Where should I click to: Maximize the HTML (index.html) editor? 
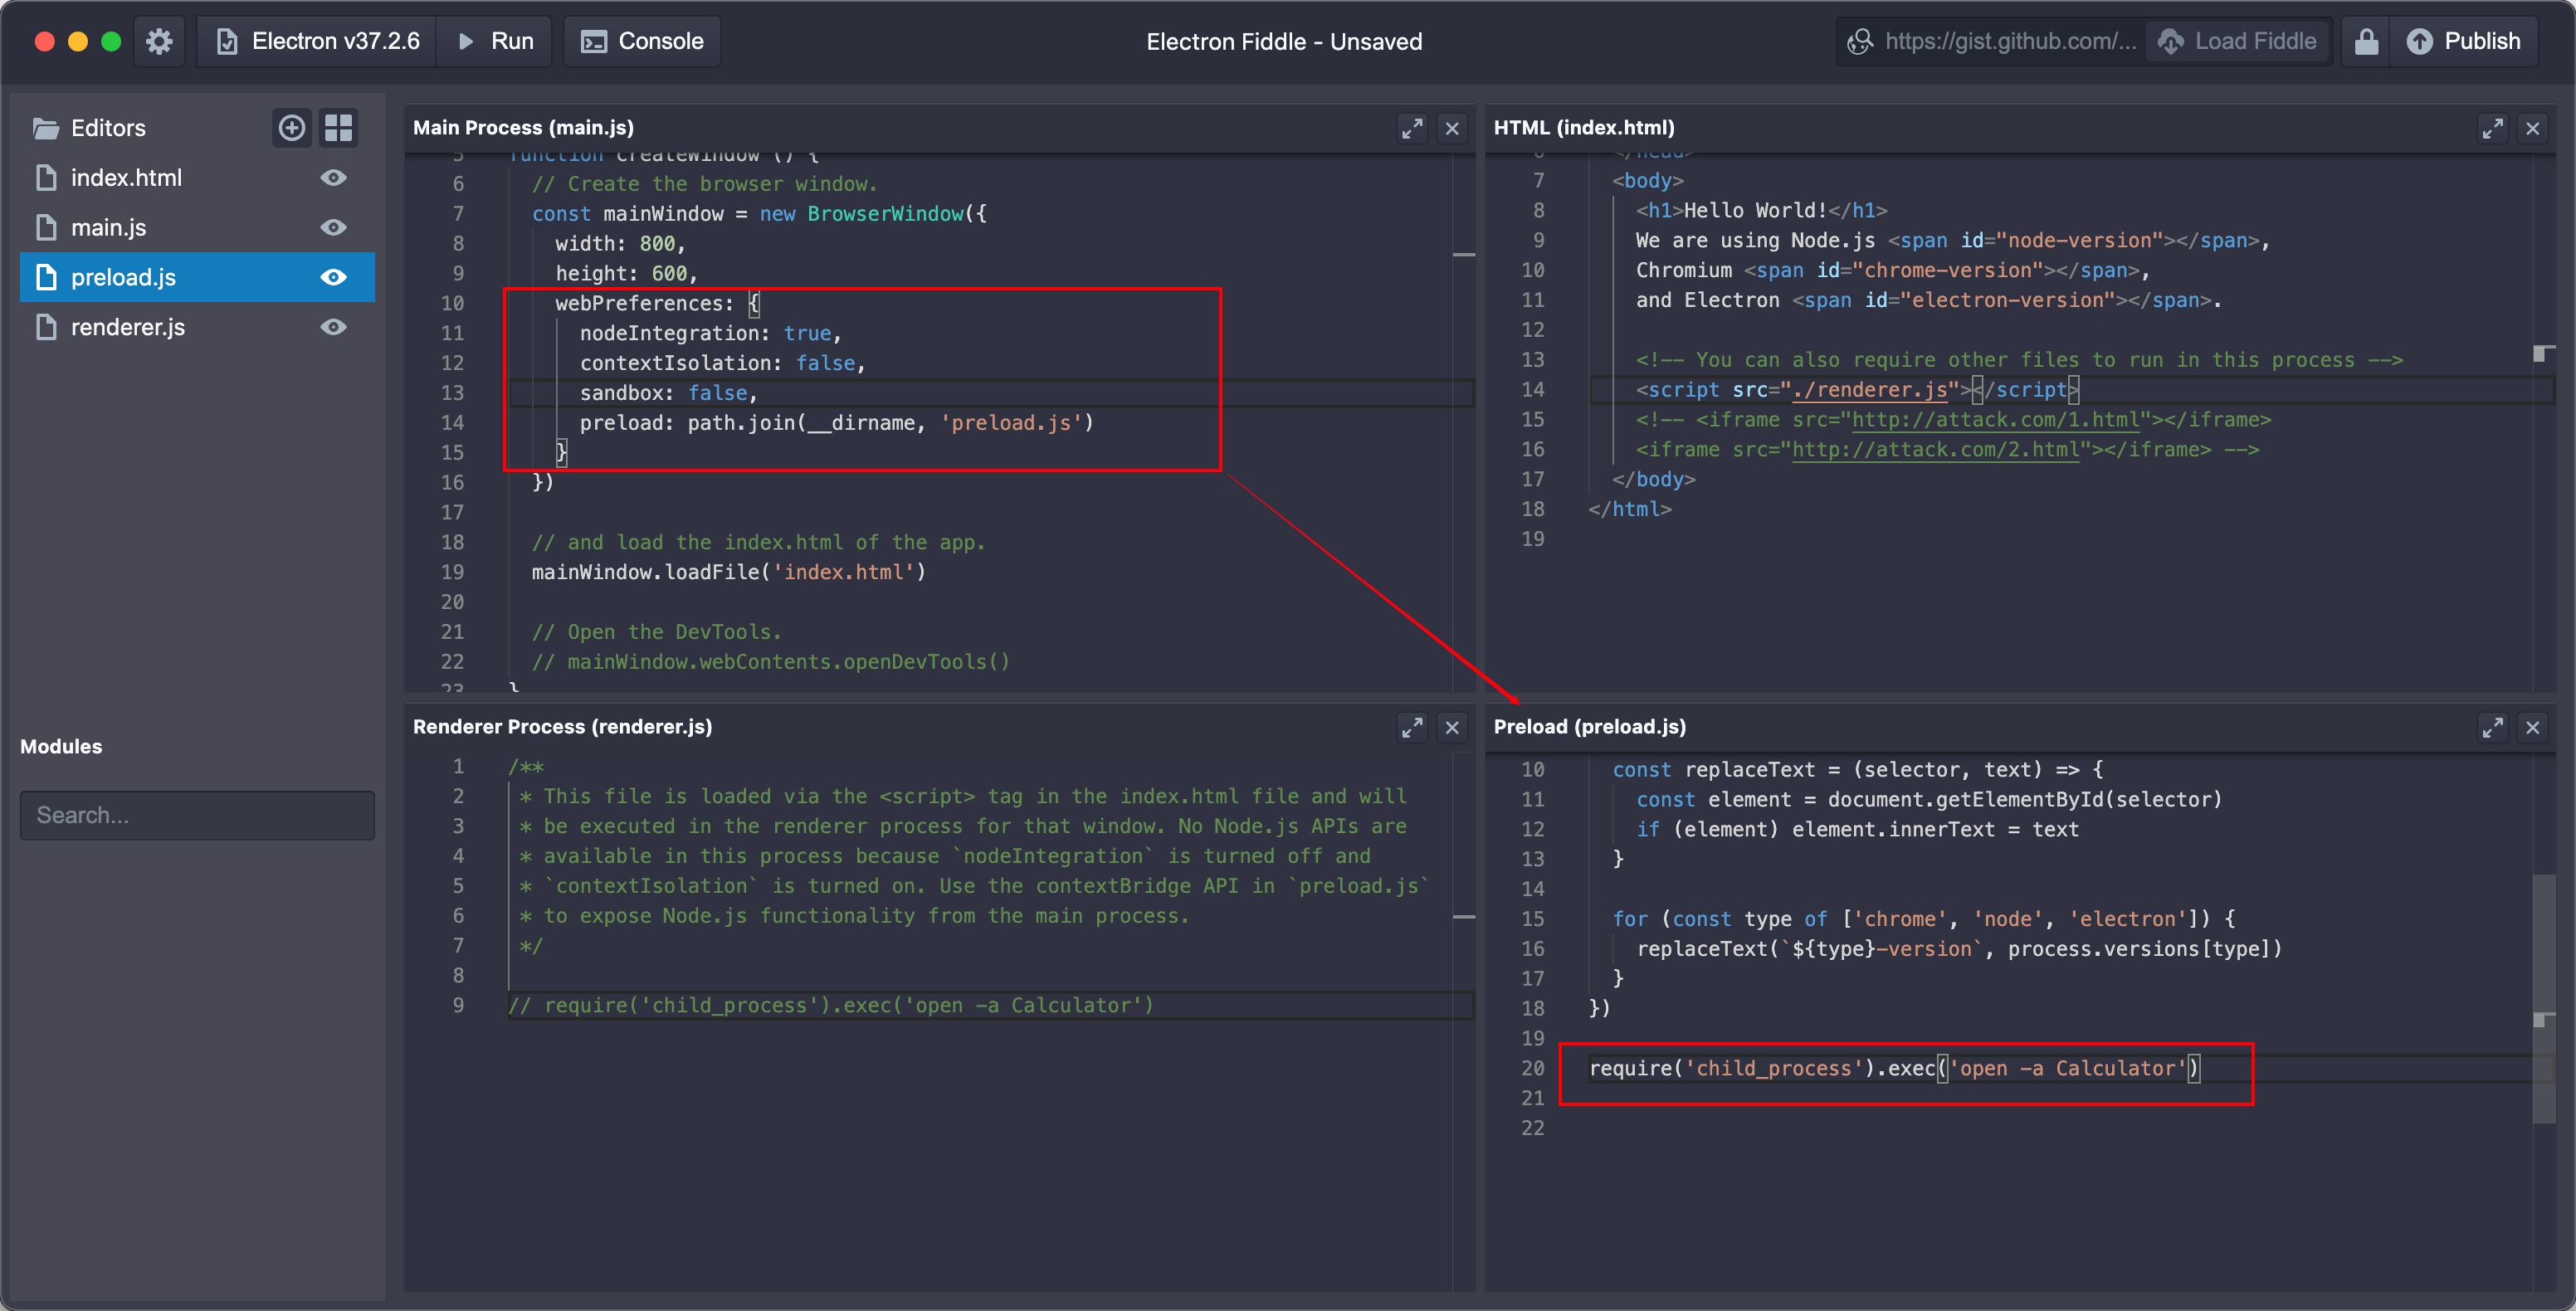point(2492,128)
